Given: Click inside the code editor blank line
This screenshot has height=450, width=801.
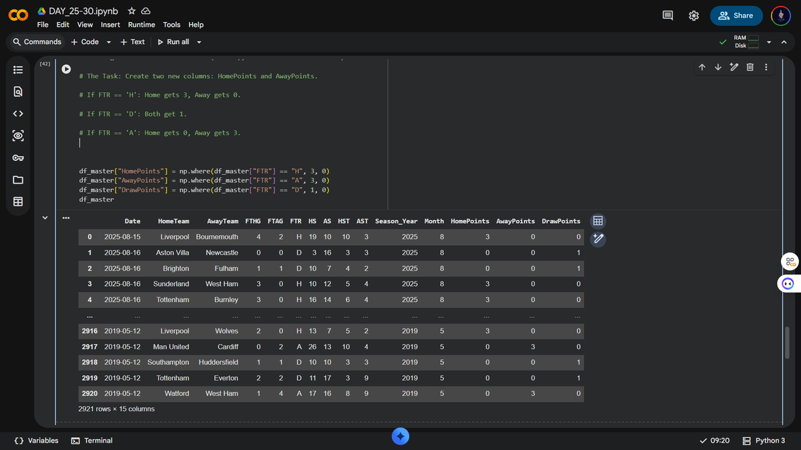Looking at the screenshot, I should (x=232, y=143).
